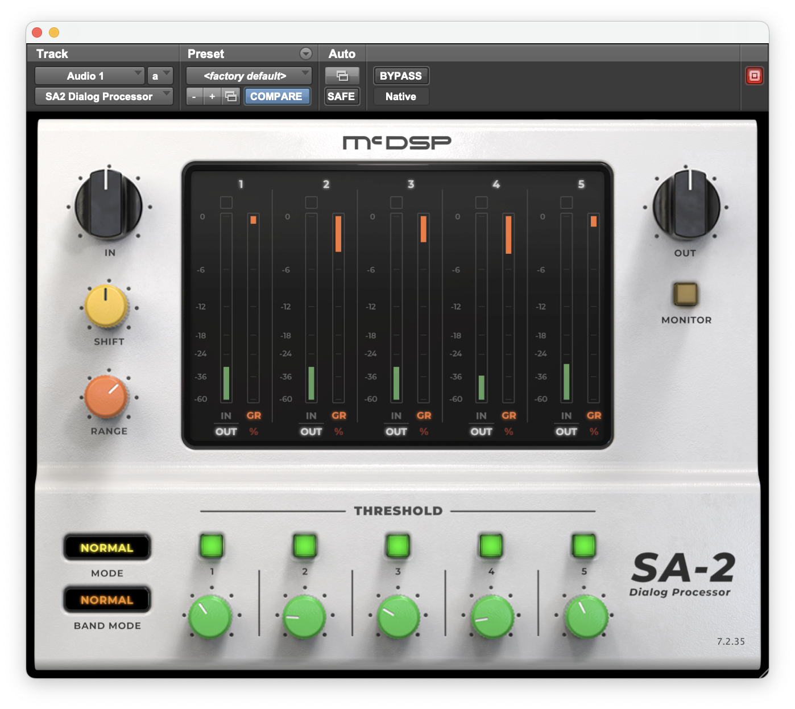Click the threshold 5 green knob
Viewport: 795px width, 709px height.
(586, 616)
